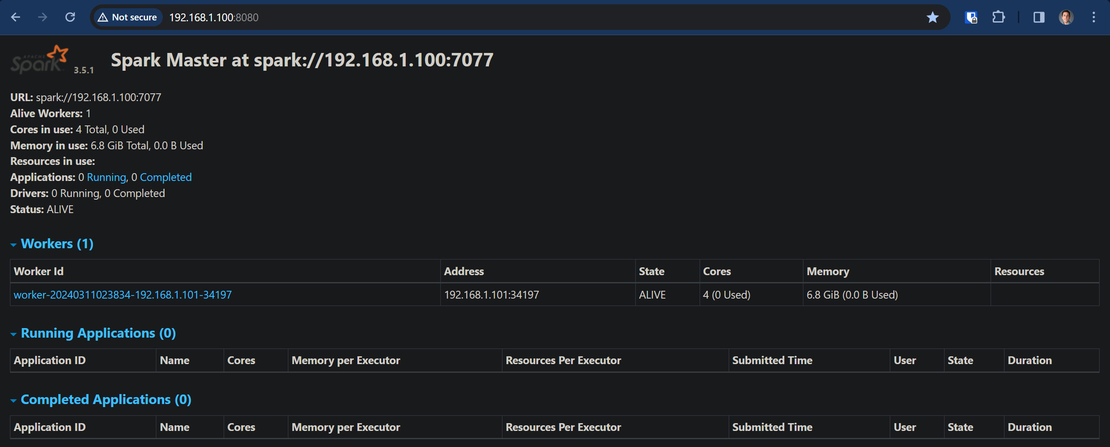Click the '6.8 GiB (0.0 B Used)' memory cell
The height and width of the screenshot is (447, 1110).
click(x=896, y=295)
